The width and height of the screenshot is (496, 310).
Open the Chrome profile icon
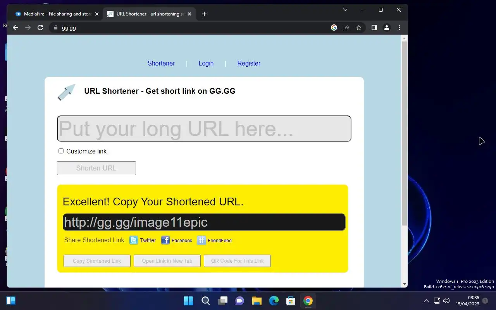[387, 28]
